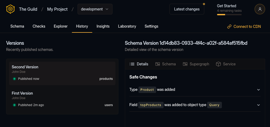Click the Details list icon

point(132,64)
